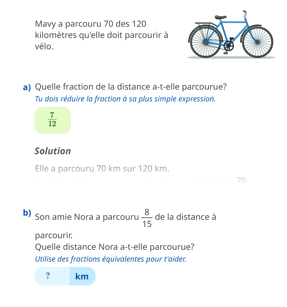
Task: Click the intro text about Mavy's 70 kilometres
Action: tap(101, 35)
